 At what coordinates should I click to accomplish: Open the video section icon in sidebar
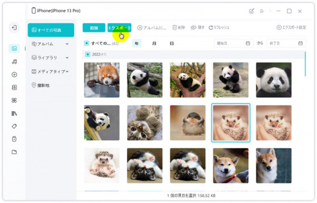point(14,75)
